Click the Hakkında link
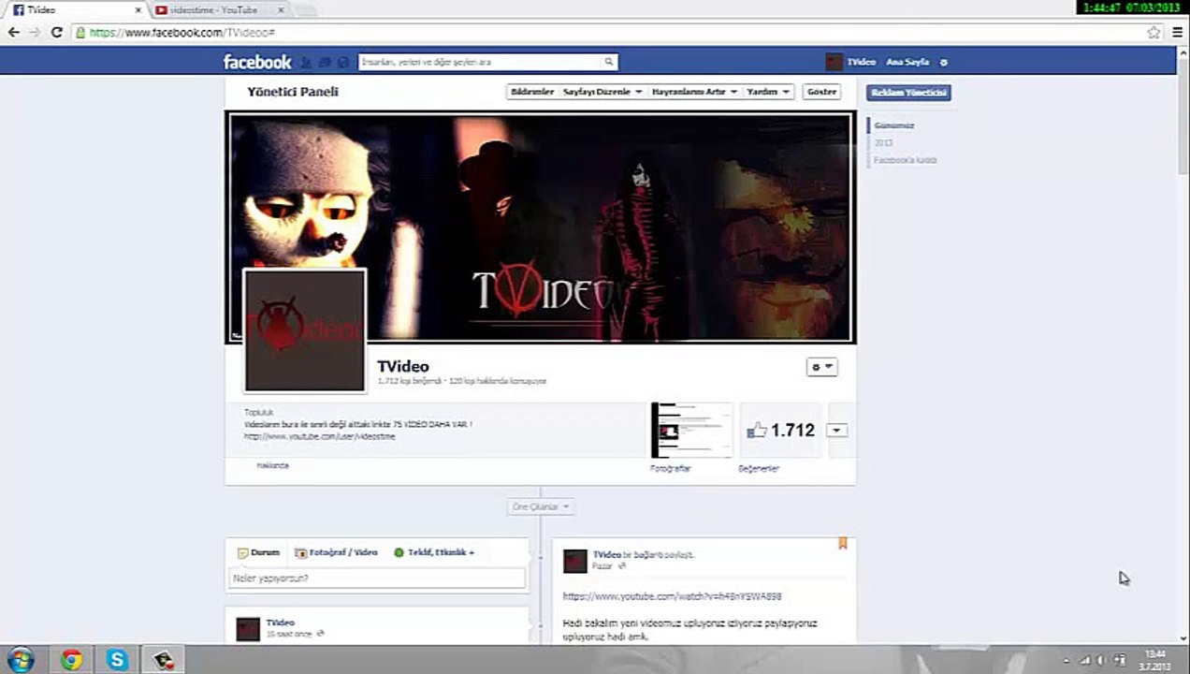Viewport: 1190px width, 674px height. point(273,465)
